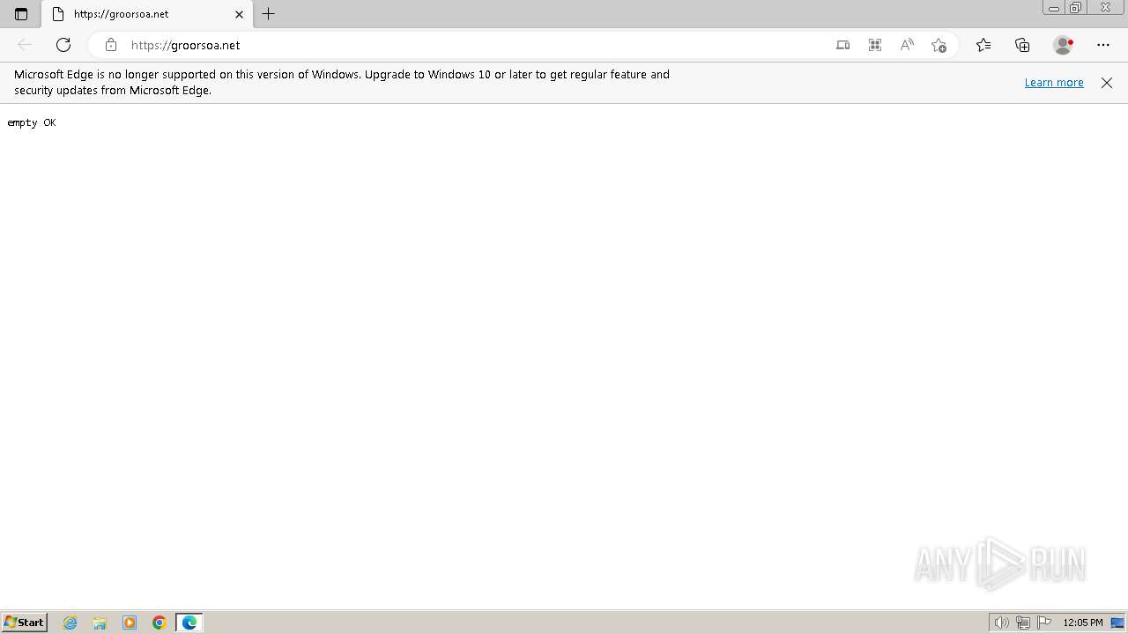Dismiss the Edge unsupported notification bar
Image resolution: width=1128 pixels, height=634 pixels.
pyautogui.click(x=1107, y=83)
